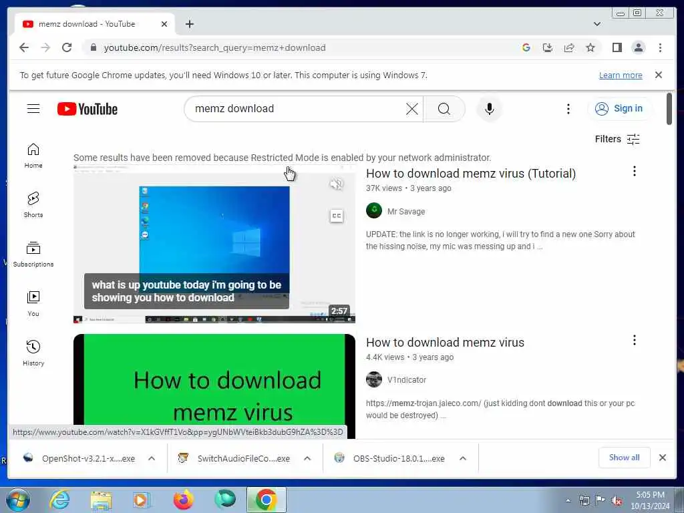The image size is (684, 513).
Task: Search with your voice microphone
Action: tap(489, 109)
